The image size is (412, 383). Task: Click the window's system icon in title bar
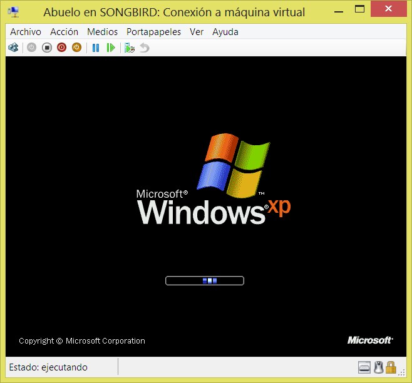coord(13,12)
